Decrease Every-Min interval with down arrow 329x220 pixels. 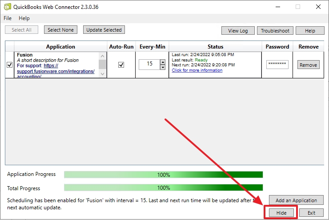pos(162,68)
